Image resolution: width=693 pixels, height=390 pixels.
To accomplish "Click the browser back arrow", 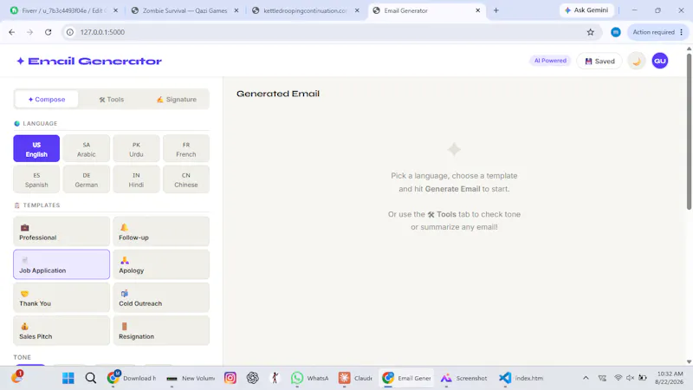I will [x=12, y=32].
